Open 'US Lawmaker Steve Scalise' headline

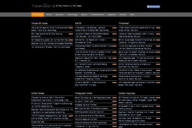click(x=94, y=72)
